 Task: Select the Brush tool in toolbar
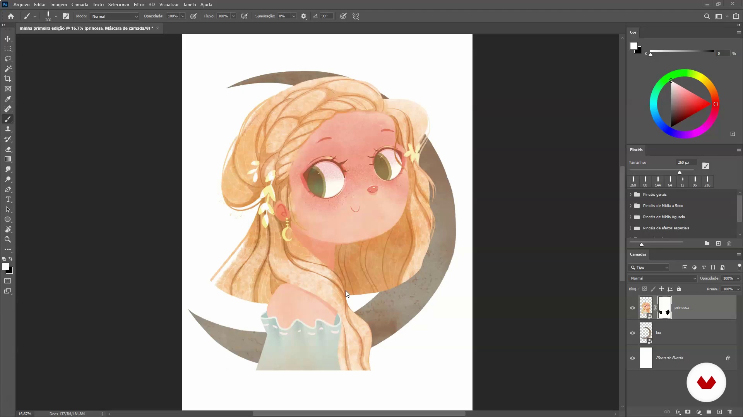click(x=8, y=119)
